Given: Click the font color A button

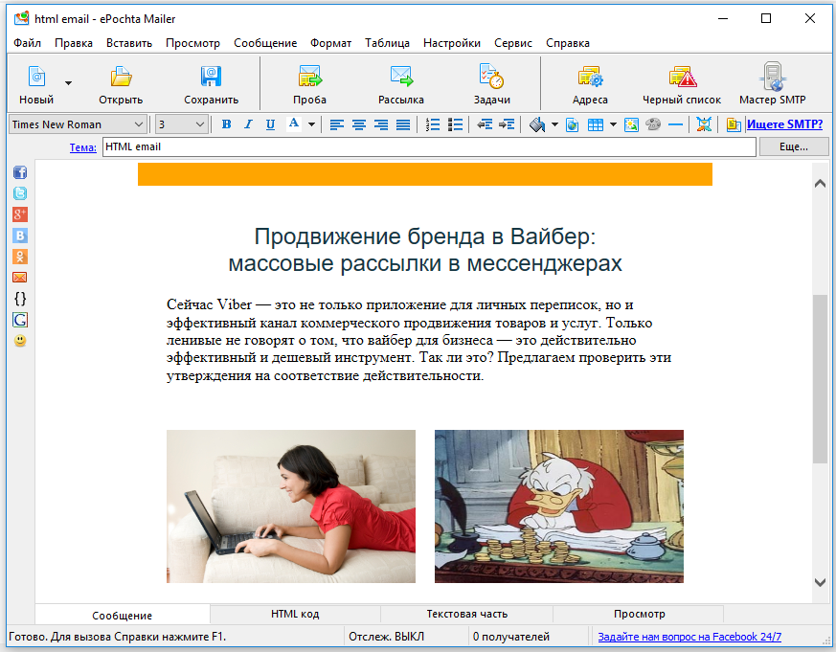Looking at the screenshot, I should click(293, 124).
